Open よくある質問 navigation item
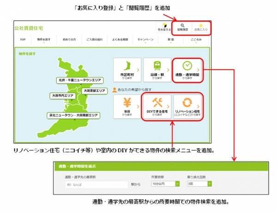This screenshot has width=277, height=213. coord(120,40)
